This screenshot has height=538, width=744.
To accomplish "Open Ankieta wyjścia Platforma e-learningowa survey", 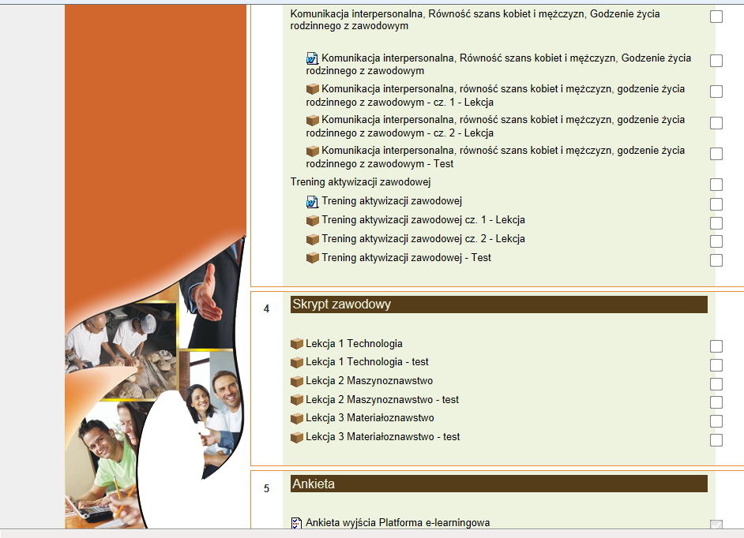I will coord(397,523).
